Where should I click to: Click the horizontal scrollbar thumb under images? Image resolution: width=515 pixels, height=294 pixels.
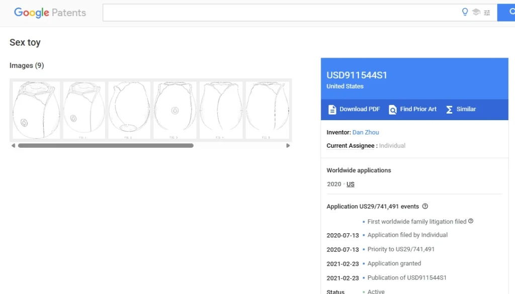coord(106,146)
